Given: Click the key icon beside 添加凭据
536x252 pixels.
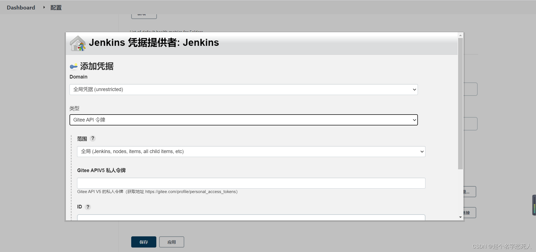Looking at the screenshot, I should click(x=74, y=66).
